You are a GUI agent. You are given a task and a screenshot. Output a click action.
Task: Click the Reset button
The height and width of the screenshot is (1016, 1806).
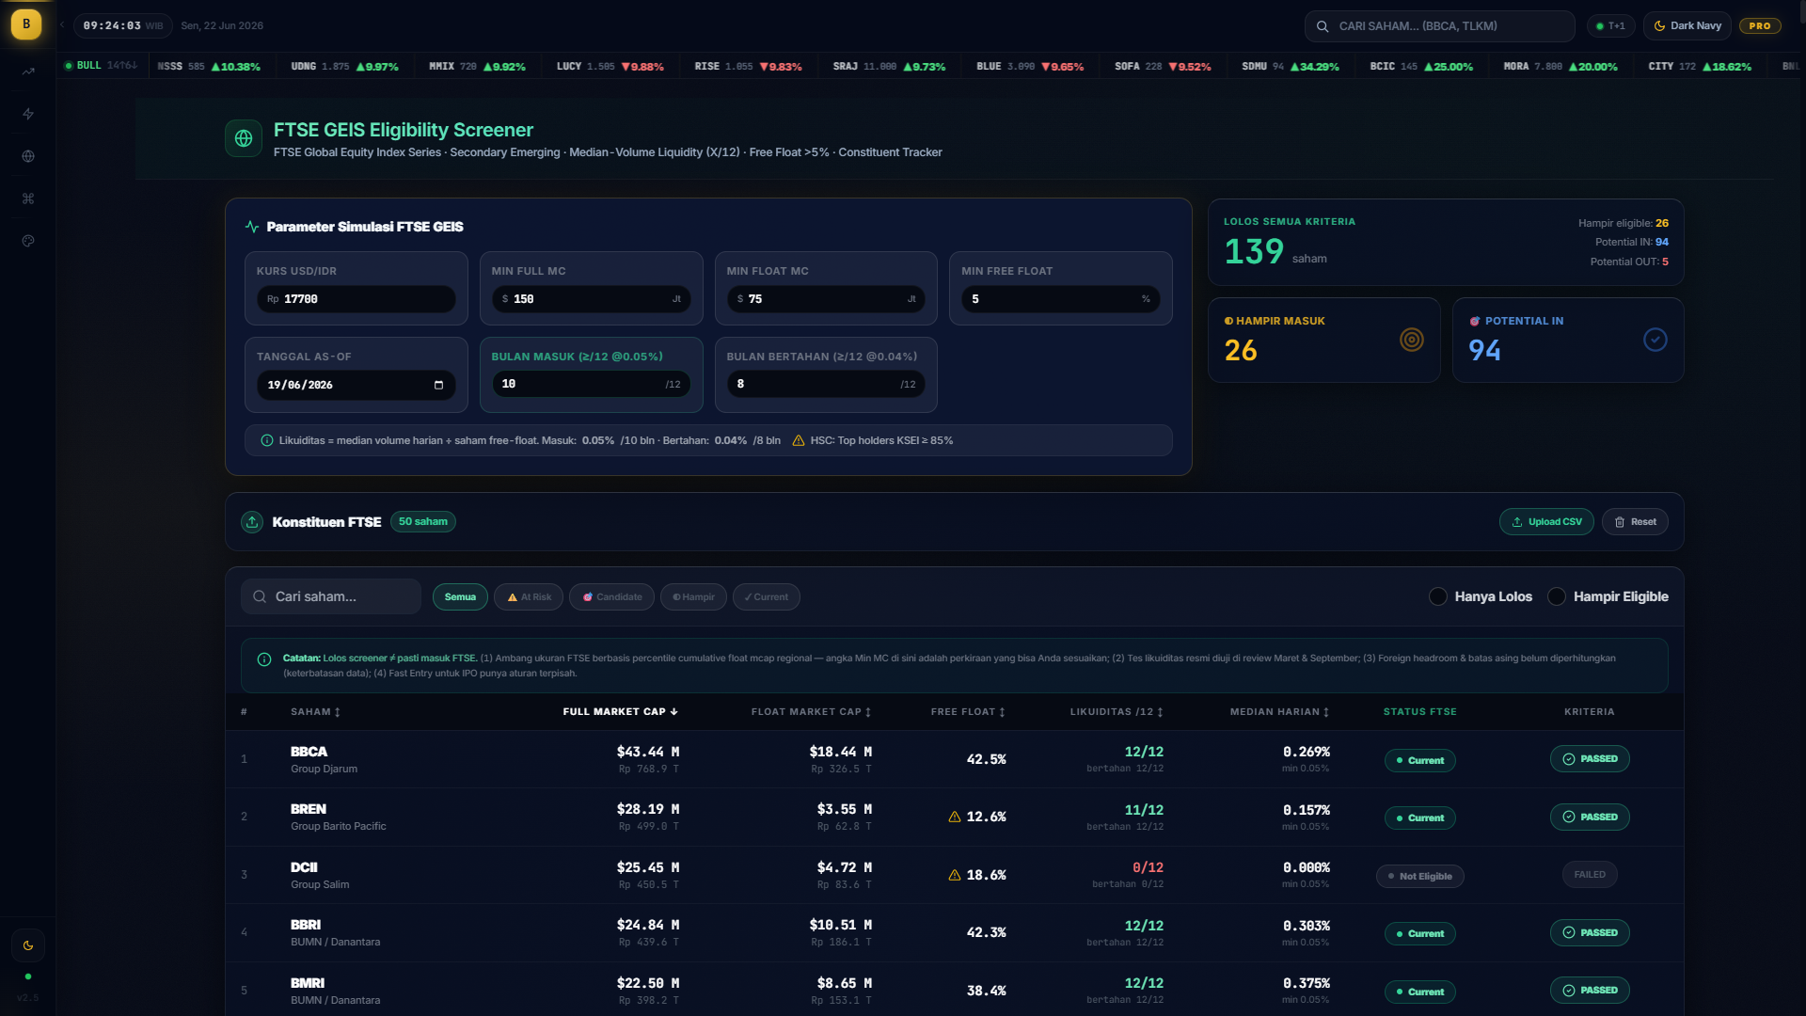(x=1635, y=522)
